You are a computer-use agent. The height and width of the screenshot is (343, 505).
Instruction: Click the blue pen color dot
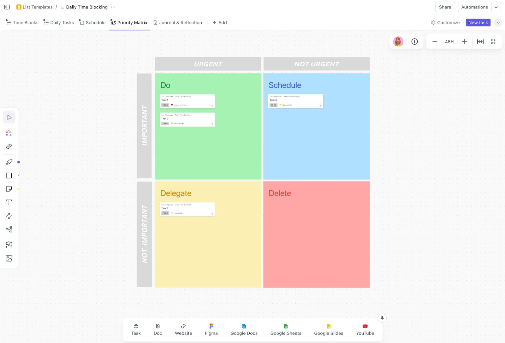19,162
